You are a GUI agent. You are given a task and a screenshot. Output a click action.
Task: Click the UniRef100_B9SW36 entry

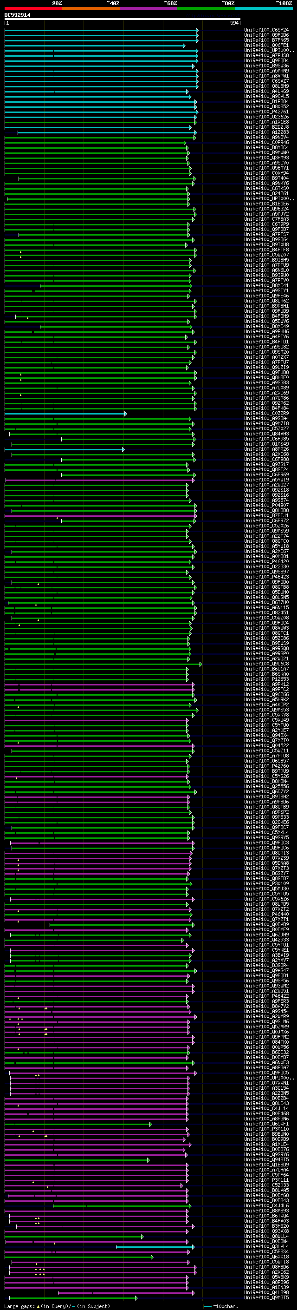pos(266,66)
